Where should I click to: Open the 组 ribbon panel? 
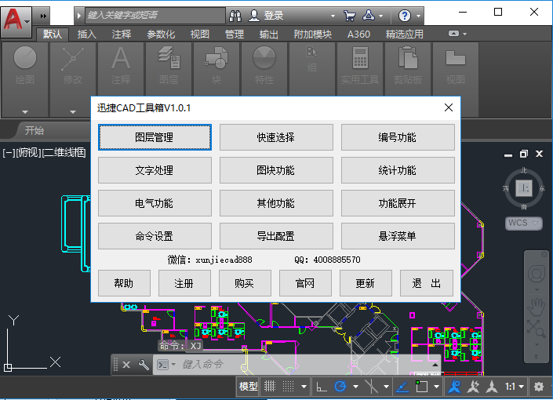312,69
